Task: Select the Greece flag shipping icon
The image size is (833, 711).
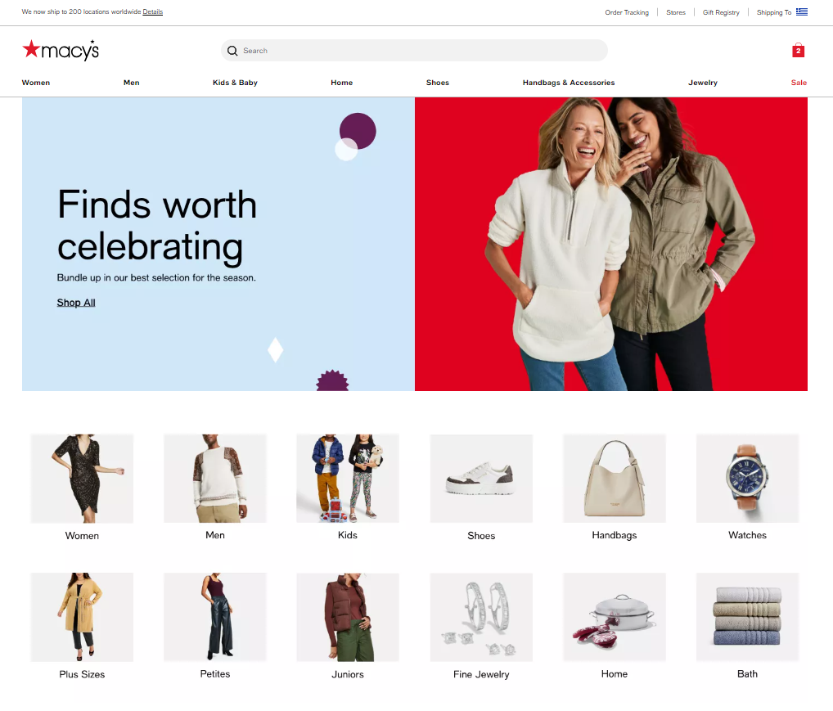Action: 802,11
